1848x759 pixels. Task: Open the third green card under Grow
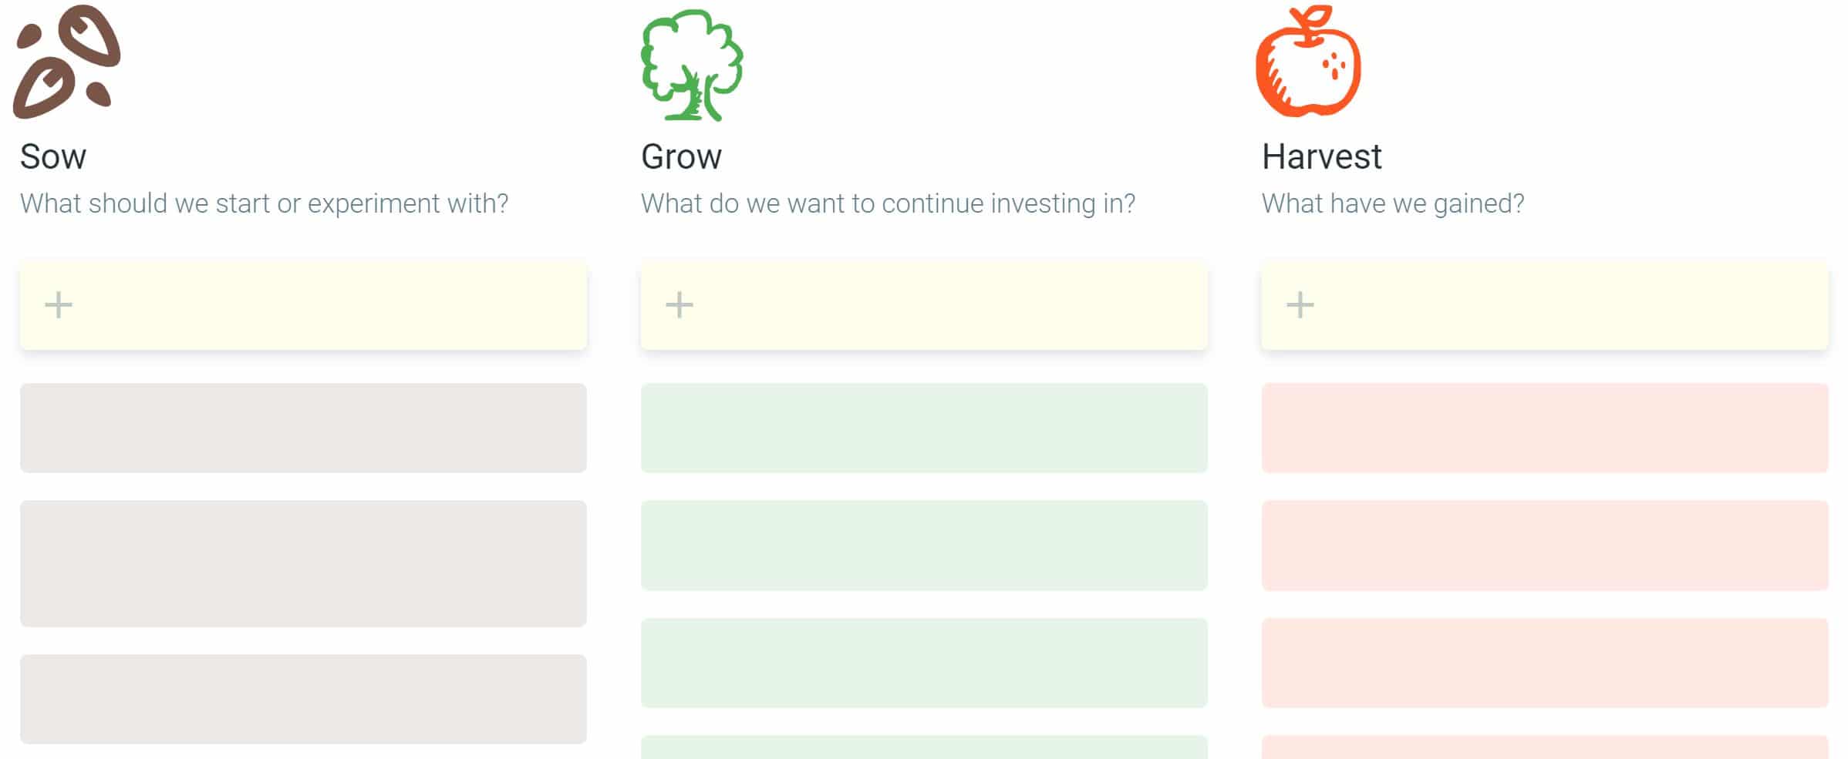point(924,663)
